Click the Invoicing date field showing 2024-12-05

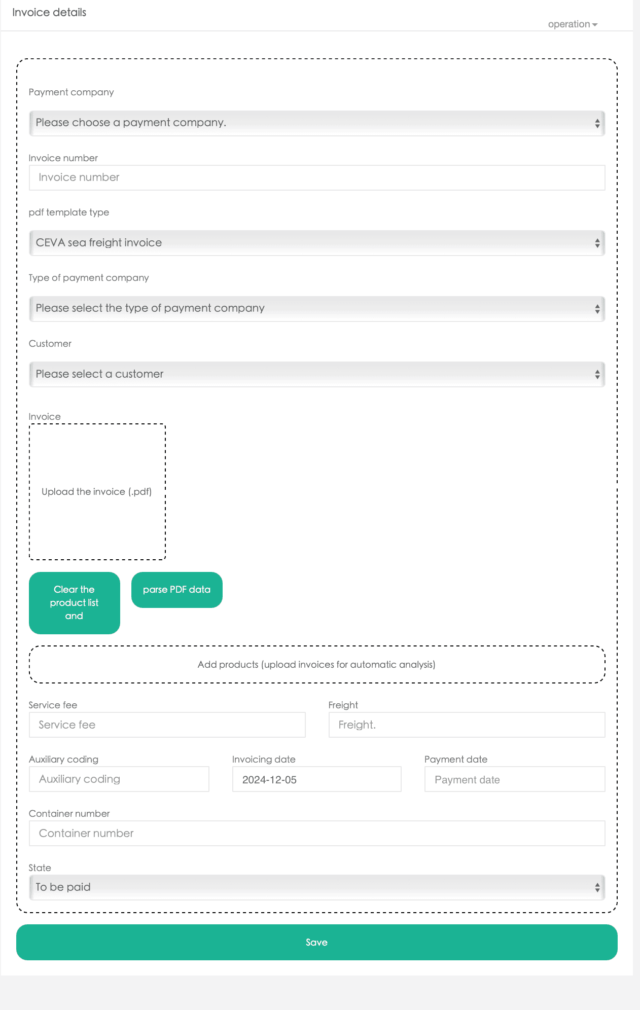316,779
